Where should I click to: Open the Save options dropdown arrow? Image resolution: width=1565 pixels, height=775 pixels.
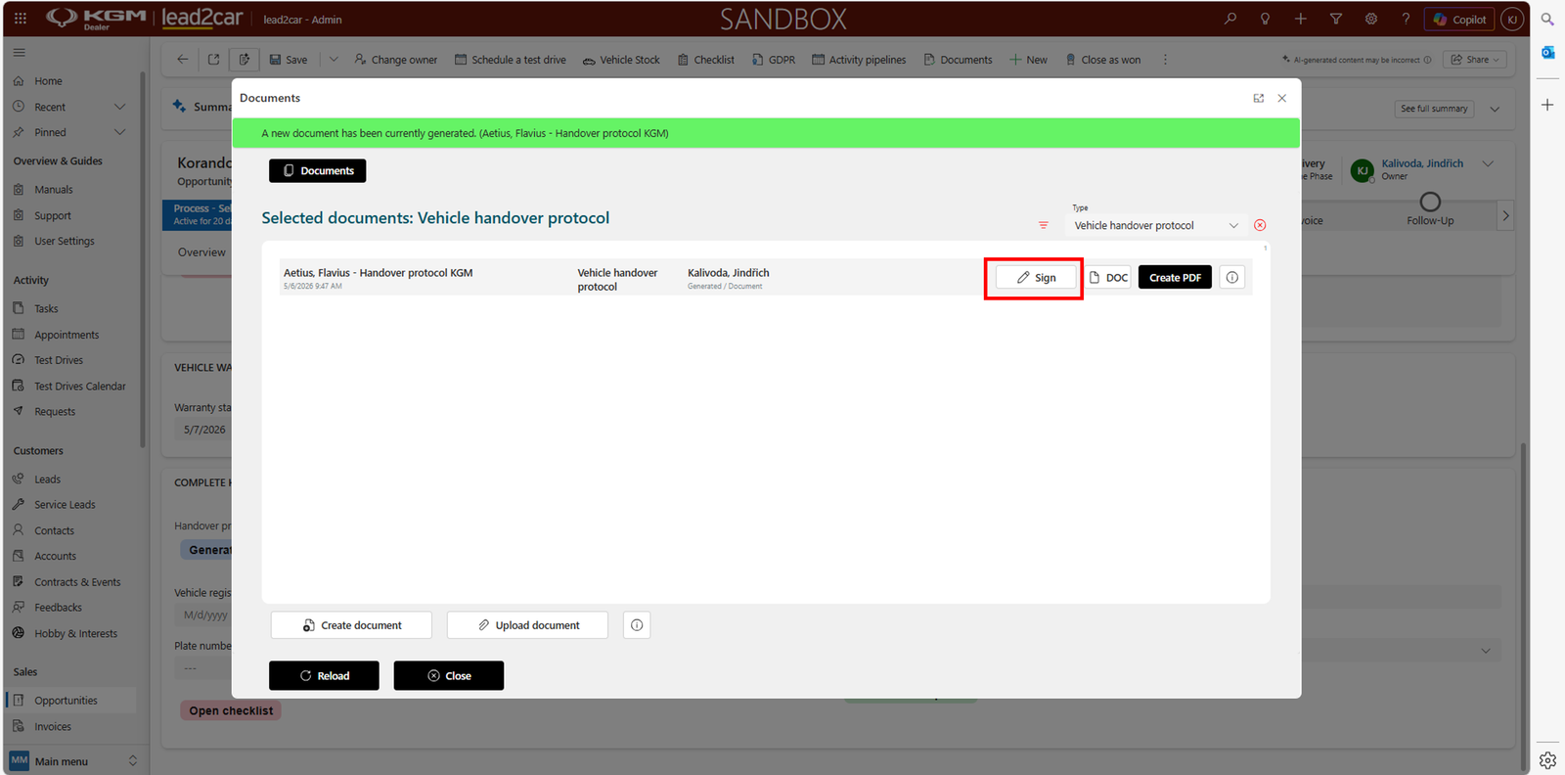coord(334,60)
